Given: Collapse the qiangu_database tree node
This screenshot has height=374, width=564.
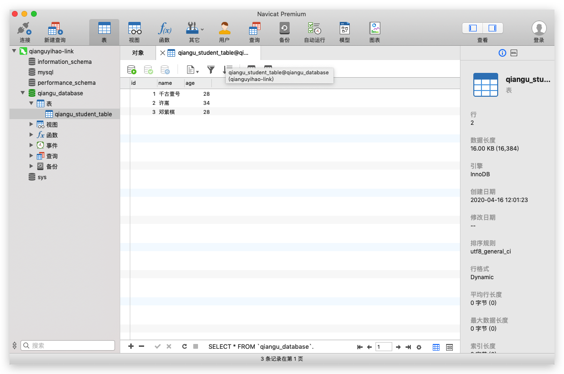Looking at the screenshot, I should 22,93.
